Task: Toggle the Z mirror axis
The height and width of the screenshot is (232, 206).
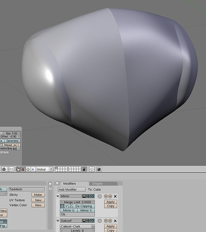Action: 71,206
